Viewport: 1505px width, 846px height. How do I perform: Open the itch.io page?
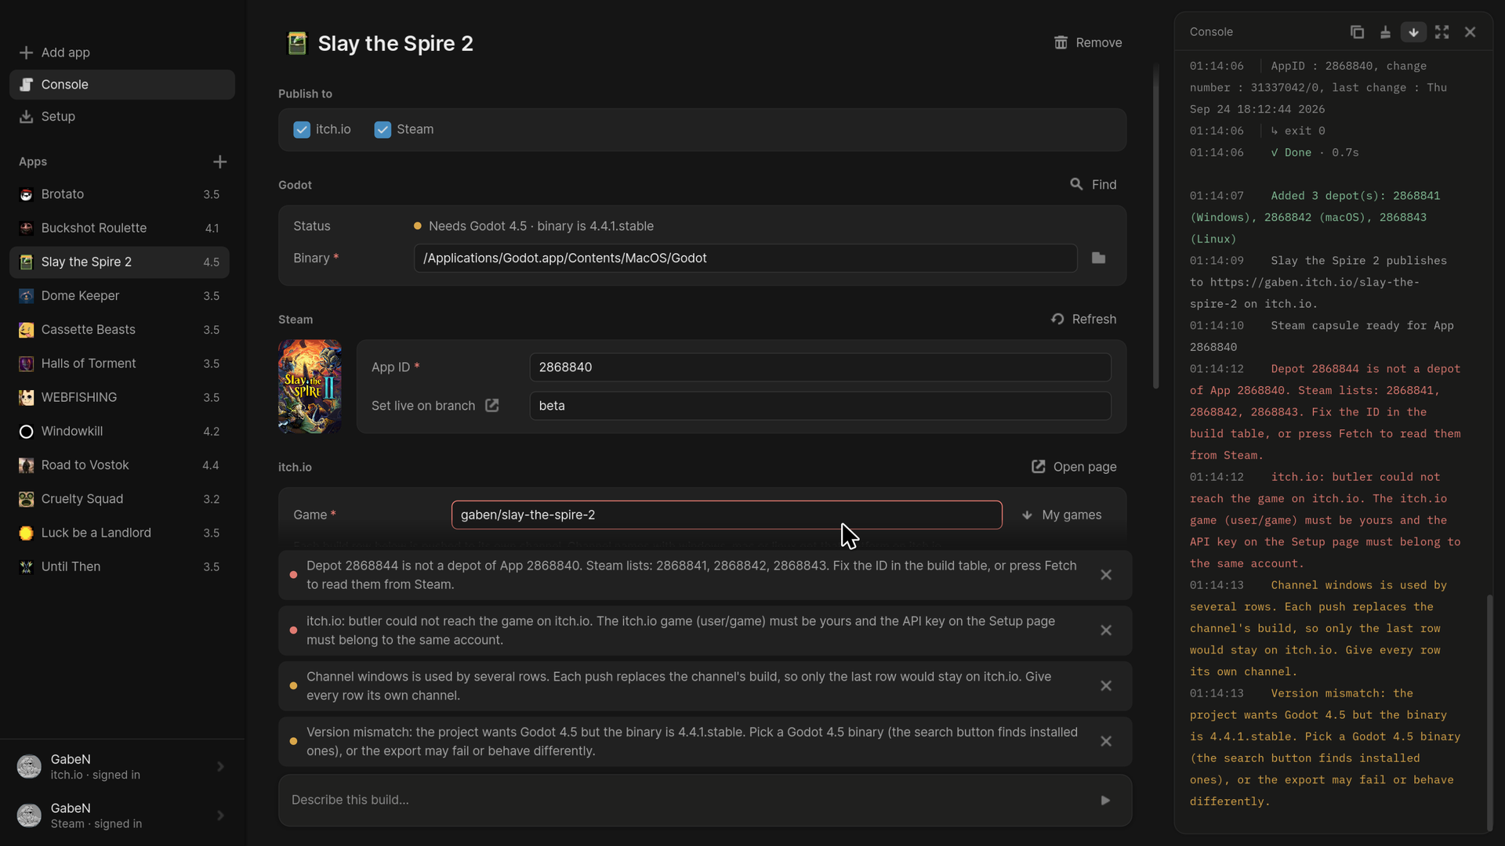point(1074,467)
